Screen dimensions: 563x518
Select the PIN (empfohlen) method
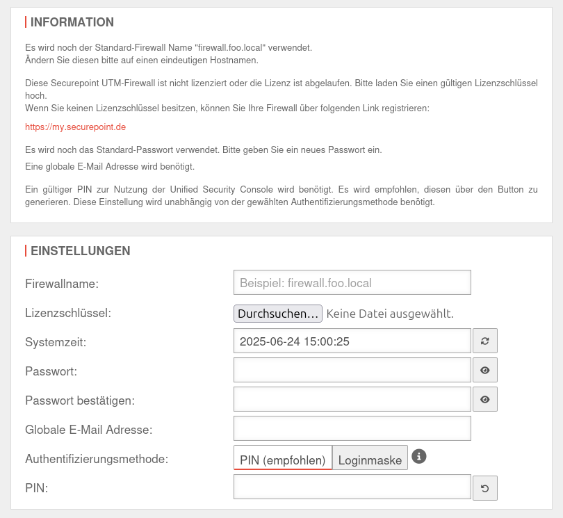tap(283, 460)
